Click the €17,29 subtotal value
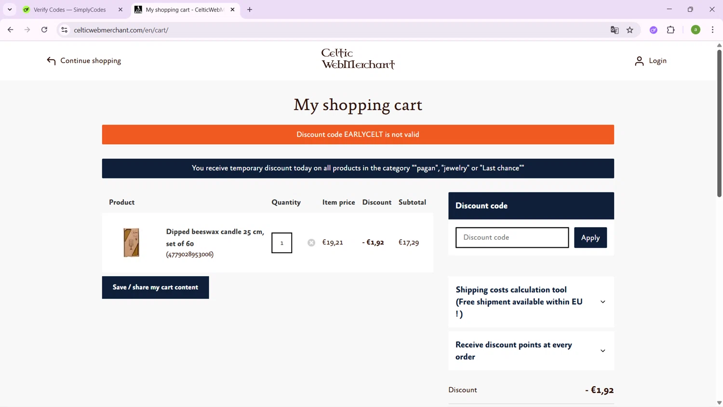The width and height of the screenshot is (723, 407). [x=409, y=243]
